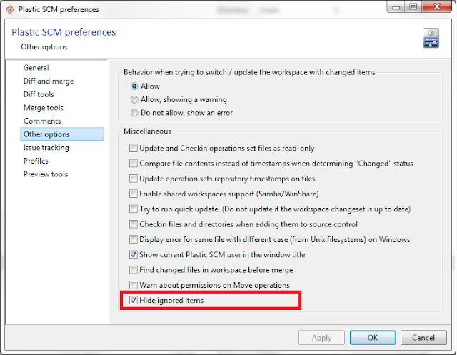Enable Update and Checkin read-only files checkbox

[x=134, y=148]
